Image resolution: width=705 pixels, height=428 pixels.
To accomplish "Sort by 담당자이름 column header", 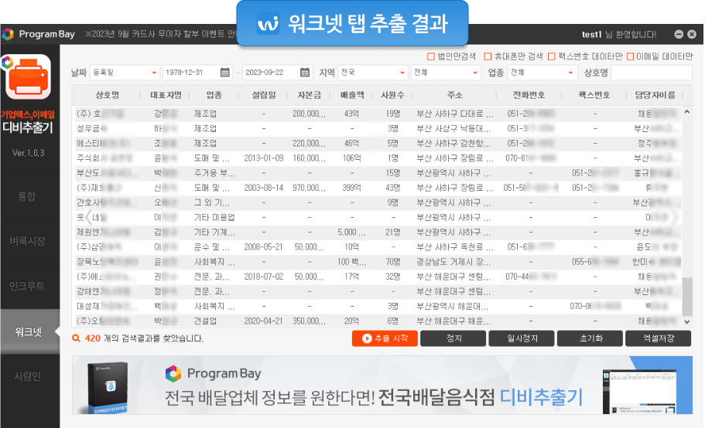I will pyautogui.click(x=655, y=95).
